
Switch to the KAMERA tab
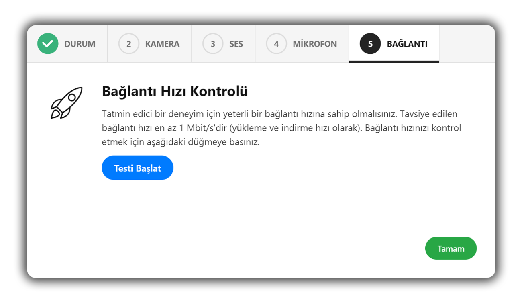pyautogui.click(x=162, y=44)
